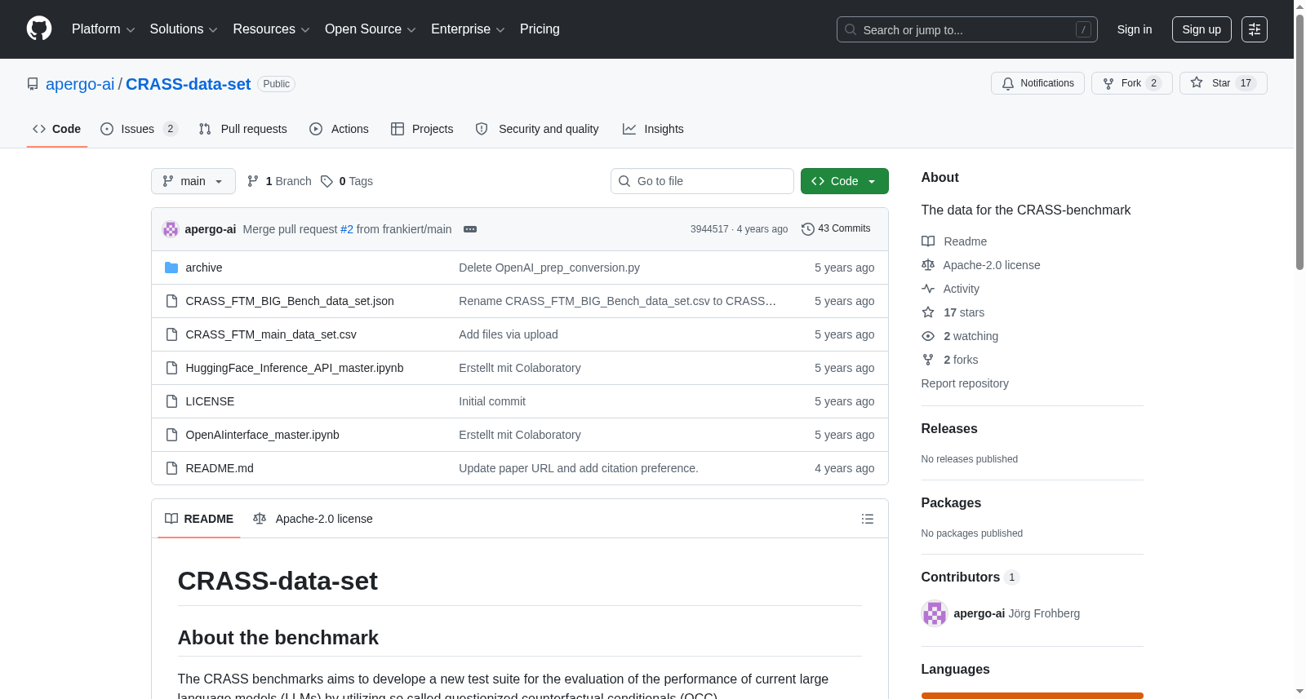
Task: Click the file icon for OpenAIinterface_master.ipynb
Action: (x=171, y=435)
